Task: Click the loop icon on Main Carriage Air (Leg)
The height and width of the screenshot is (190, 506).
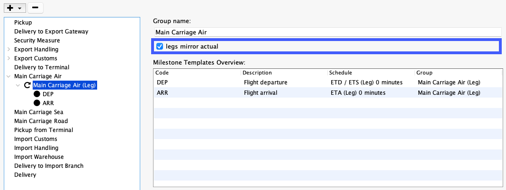Action: (28, 85)
